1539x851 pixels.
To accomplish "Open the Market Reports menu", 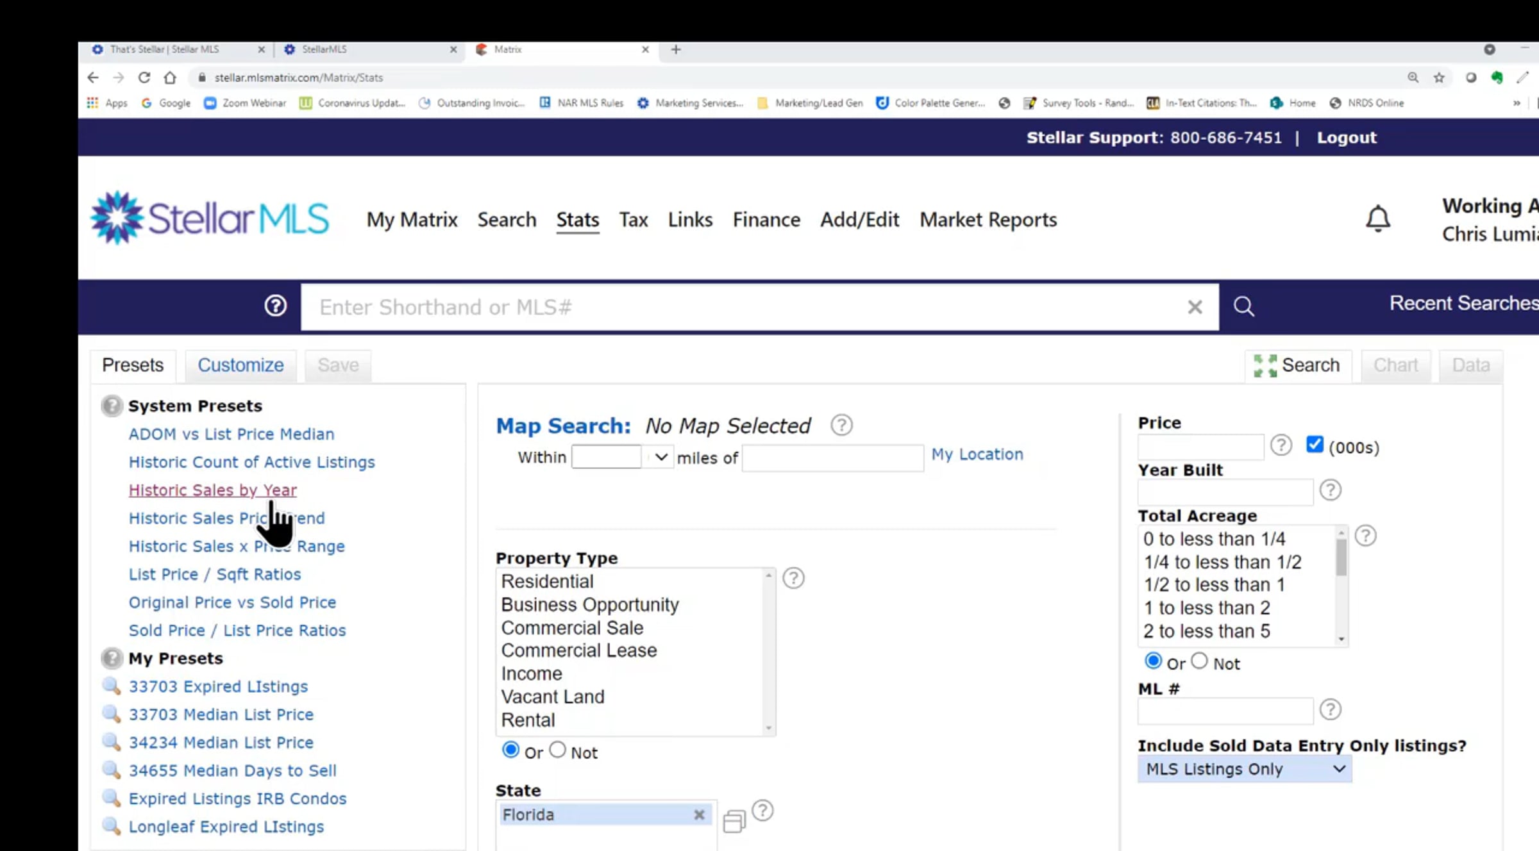I will (x=988, y=220).
